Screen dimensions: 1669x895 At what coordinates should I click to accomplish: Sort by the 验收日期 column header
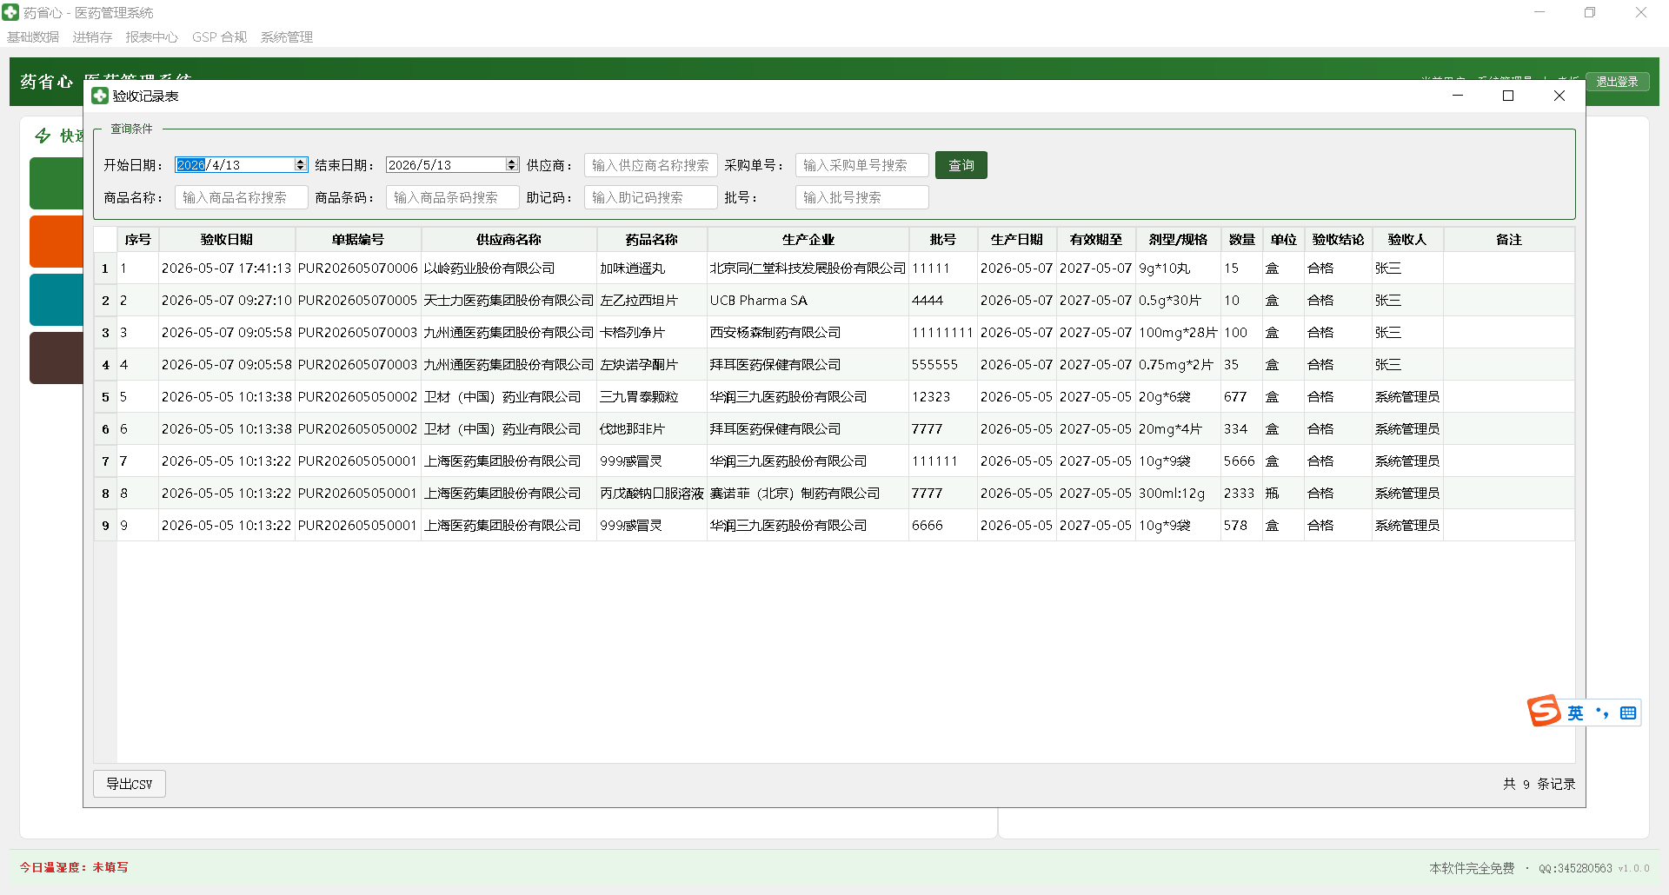coord(226,240)
